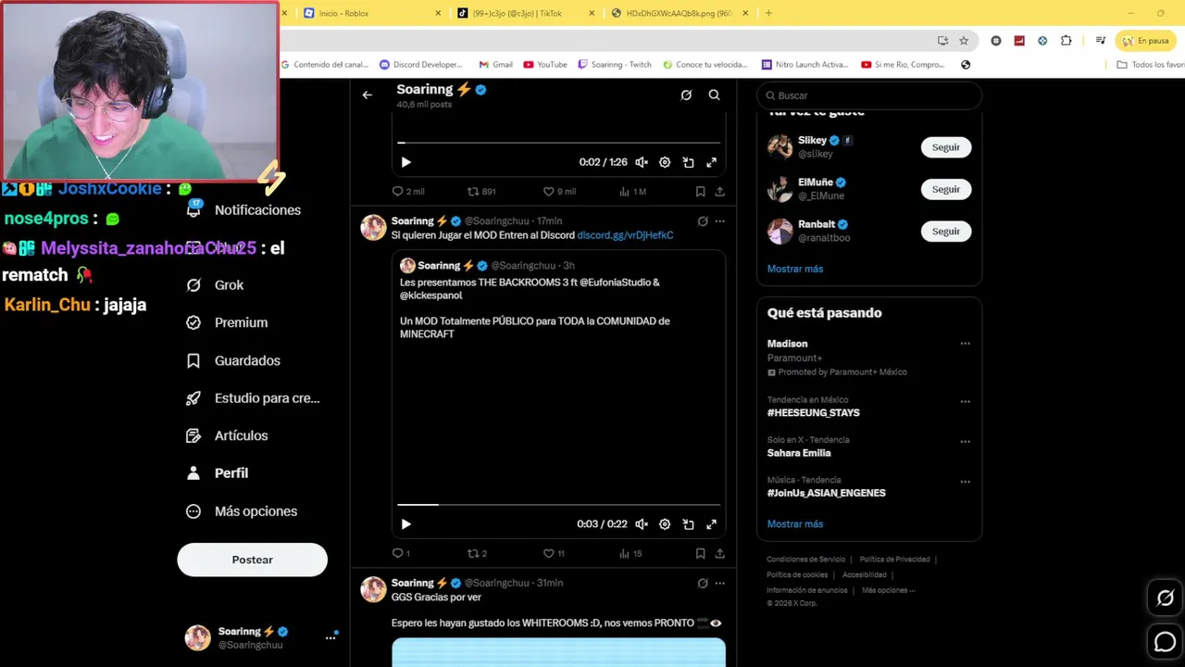The height and width of the screenshot is (667, 1185).
Task: Open the YouTube bookmark
Action: click(545, 65)
